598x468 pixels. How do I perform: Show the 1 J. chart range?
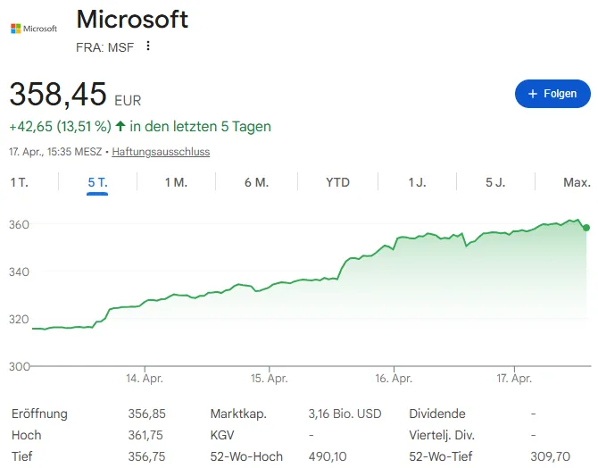click(417, 182)
